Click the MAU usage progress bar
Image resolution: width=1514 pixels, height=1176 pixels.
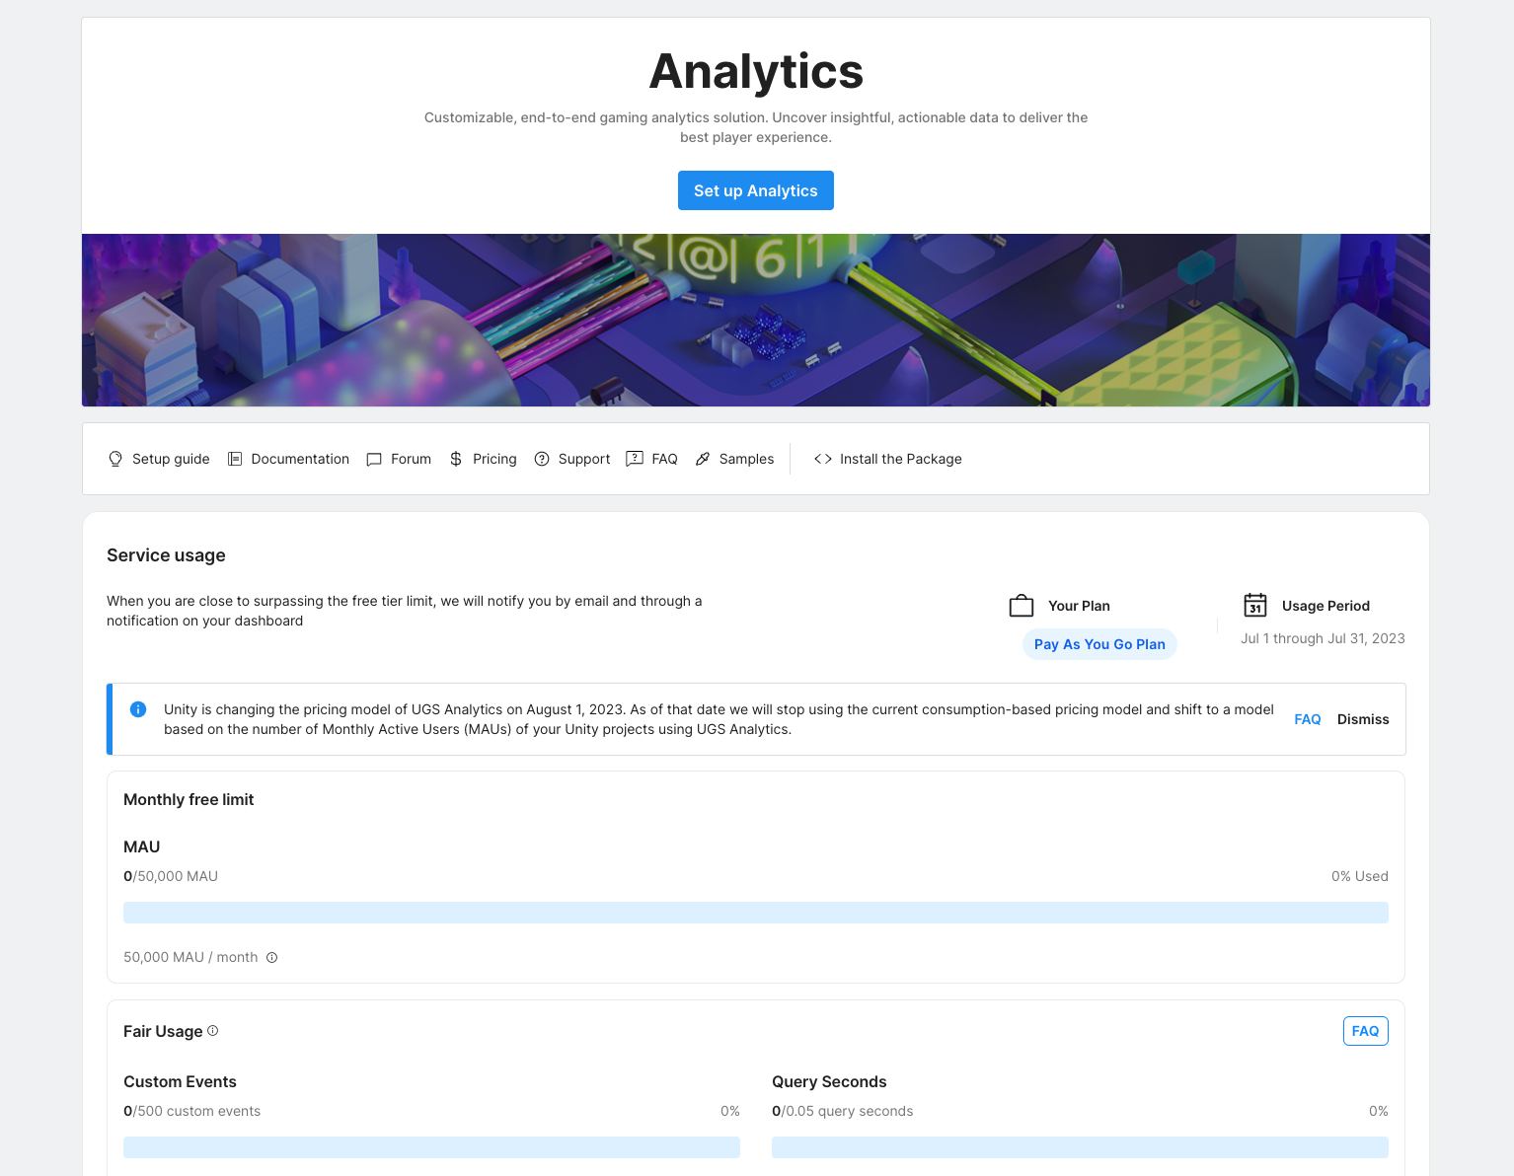coord(756,913)
